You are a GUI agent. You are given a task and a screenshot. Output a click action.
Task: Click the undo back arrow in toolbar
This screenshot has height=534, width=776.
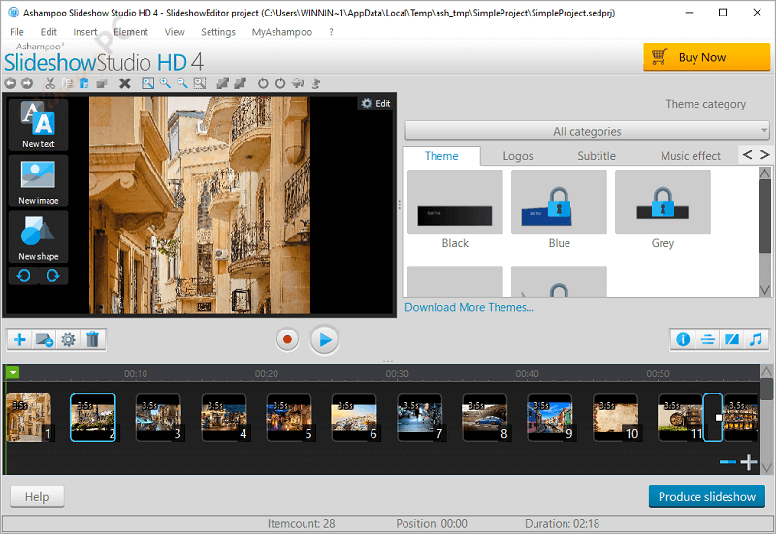[10, 83]
